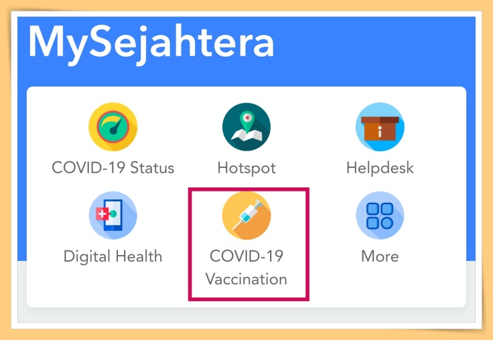The height and width of the screenshot is (340, 493).
Task: Launch the Digital Health phone icon
Action: point(113,216)
